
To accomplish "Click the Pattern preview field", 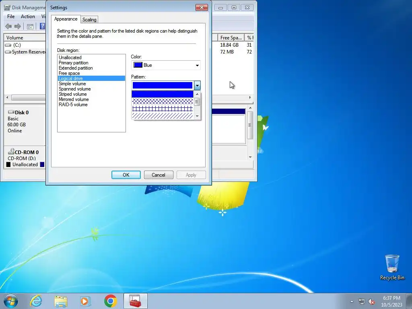I will (x=163, y=85).
